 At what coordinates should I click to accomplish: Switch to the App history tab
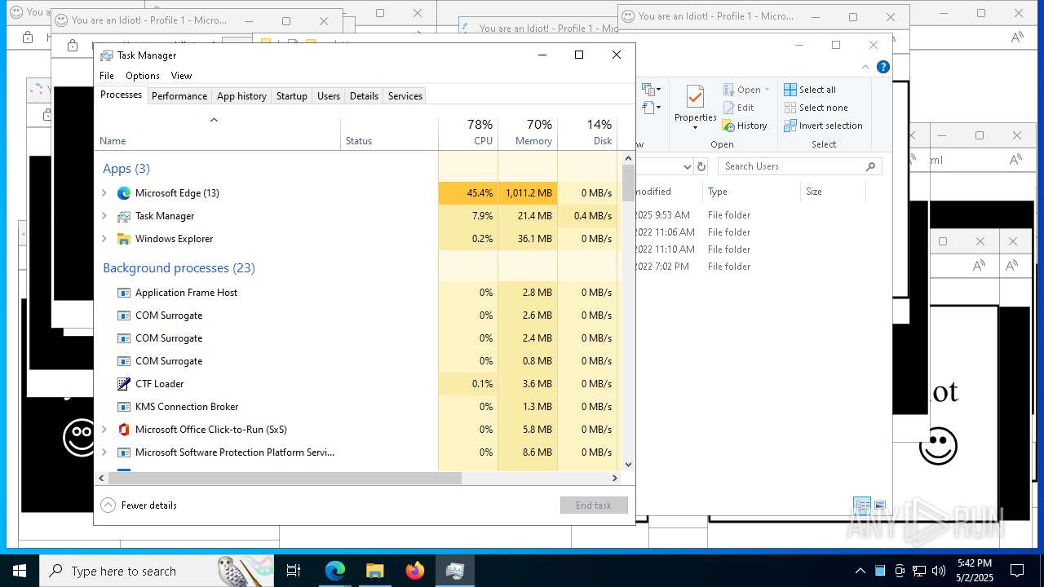pos(241,96)
